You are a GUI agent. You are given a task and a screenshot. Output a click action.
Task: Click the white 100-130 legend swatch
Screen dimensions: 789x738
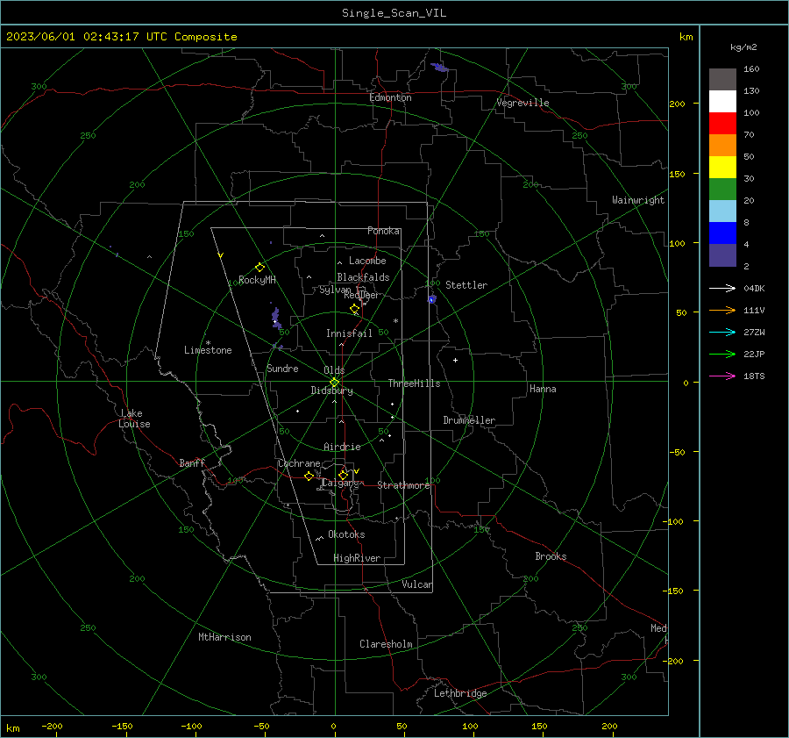[x=722, y=102]
